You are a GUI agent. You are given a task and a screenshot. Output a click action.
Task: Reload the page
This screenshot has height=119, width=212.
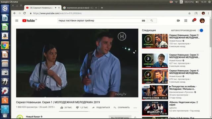pos(25,13)
